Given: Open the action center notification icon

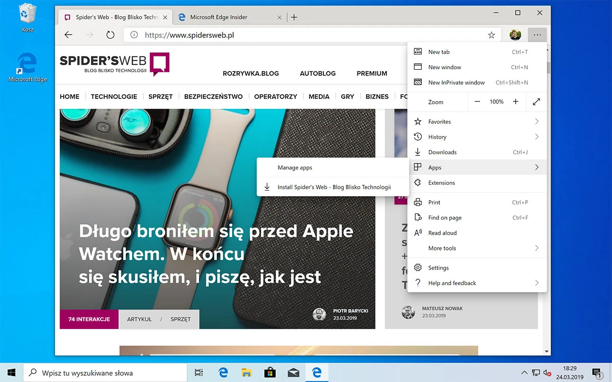Looking at the screenshot, I should tap(597, 373).
